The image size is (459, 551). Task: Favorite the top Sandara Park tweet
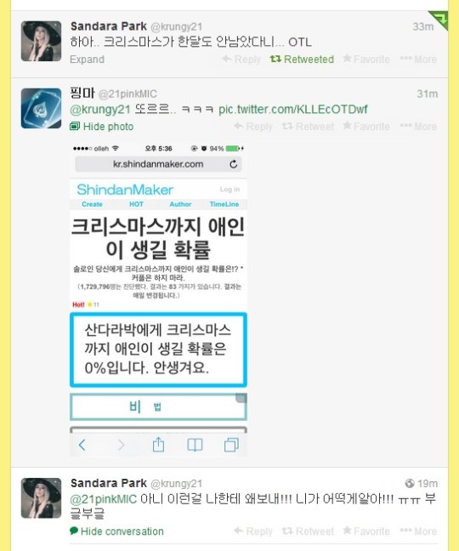tap(366, 59)
